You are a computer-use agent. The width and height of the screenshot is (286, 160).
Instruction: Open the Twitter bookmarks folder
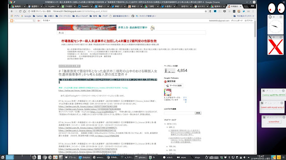(38, 16)
